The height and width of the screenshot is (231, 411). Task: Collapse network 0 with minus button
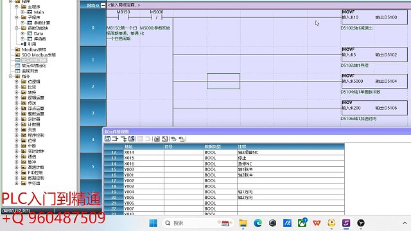tap(103, 5)
